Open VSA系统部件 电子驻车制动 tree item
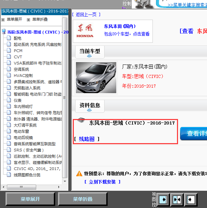 coord(38,63)
